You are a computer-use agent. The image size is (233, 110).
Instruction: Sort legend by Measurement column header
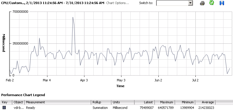(58, 102)
